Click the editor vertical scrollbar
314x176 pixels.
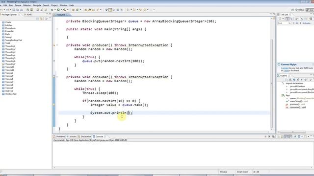pyautogui.click(x=272, y=84)
